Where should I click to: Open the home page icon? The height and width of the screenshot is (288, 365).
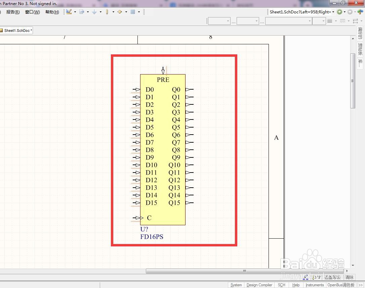point(360,12)
